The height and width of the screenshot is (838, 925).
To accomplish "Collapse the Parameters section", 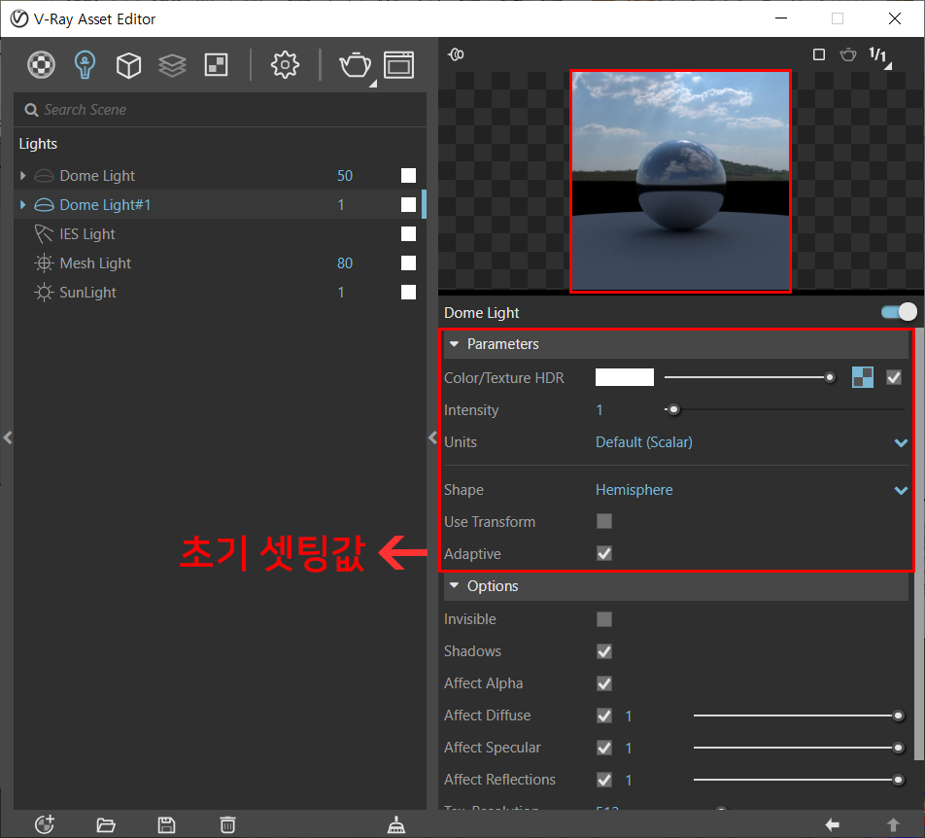I will click(455, 344).
